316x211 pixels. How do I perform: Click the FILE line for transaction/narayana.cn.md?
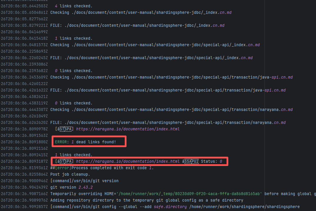click(168, 122)
